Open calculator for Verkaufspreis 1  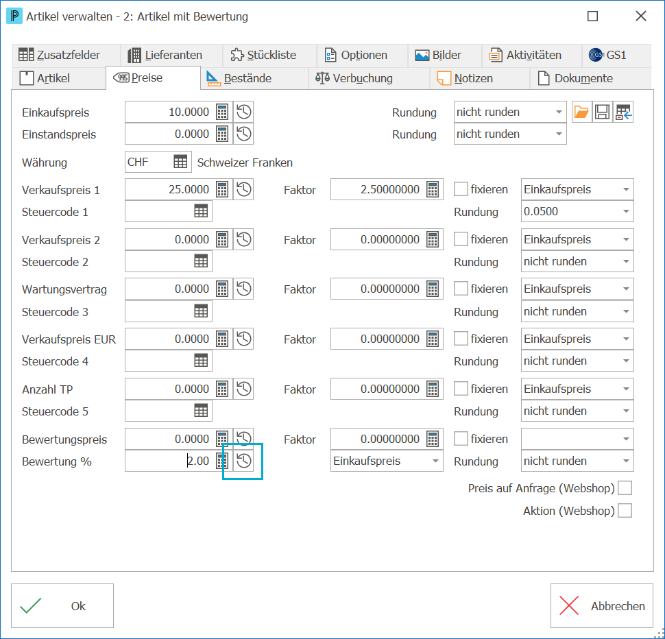click(x=222, y=189)
